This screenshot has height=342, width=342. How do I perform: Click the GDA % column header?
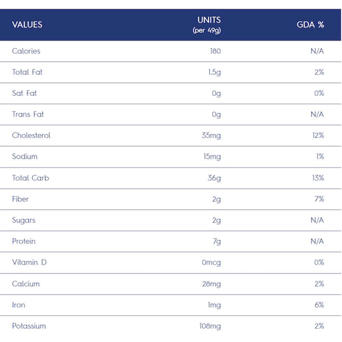pyautogui.click(x=310, y=25)
